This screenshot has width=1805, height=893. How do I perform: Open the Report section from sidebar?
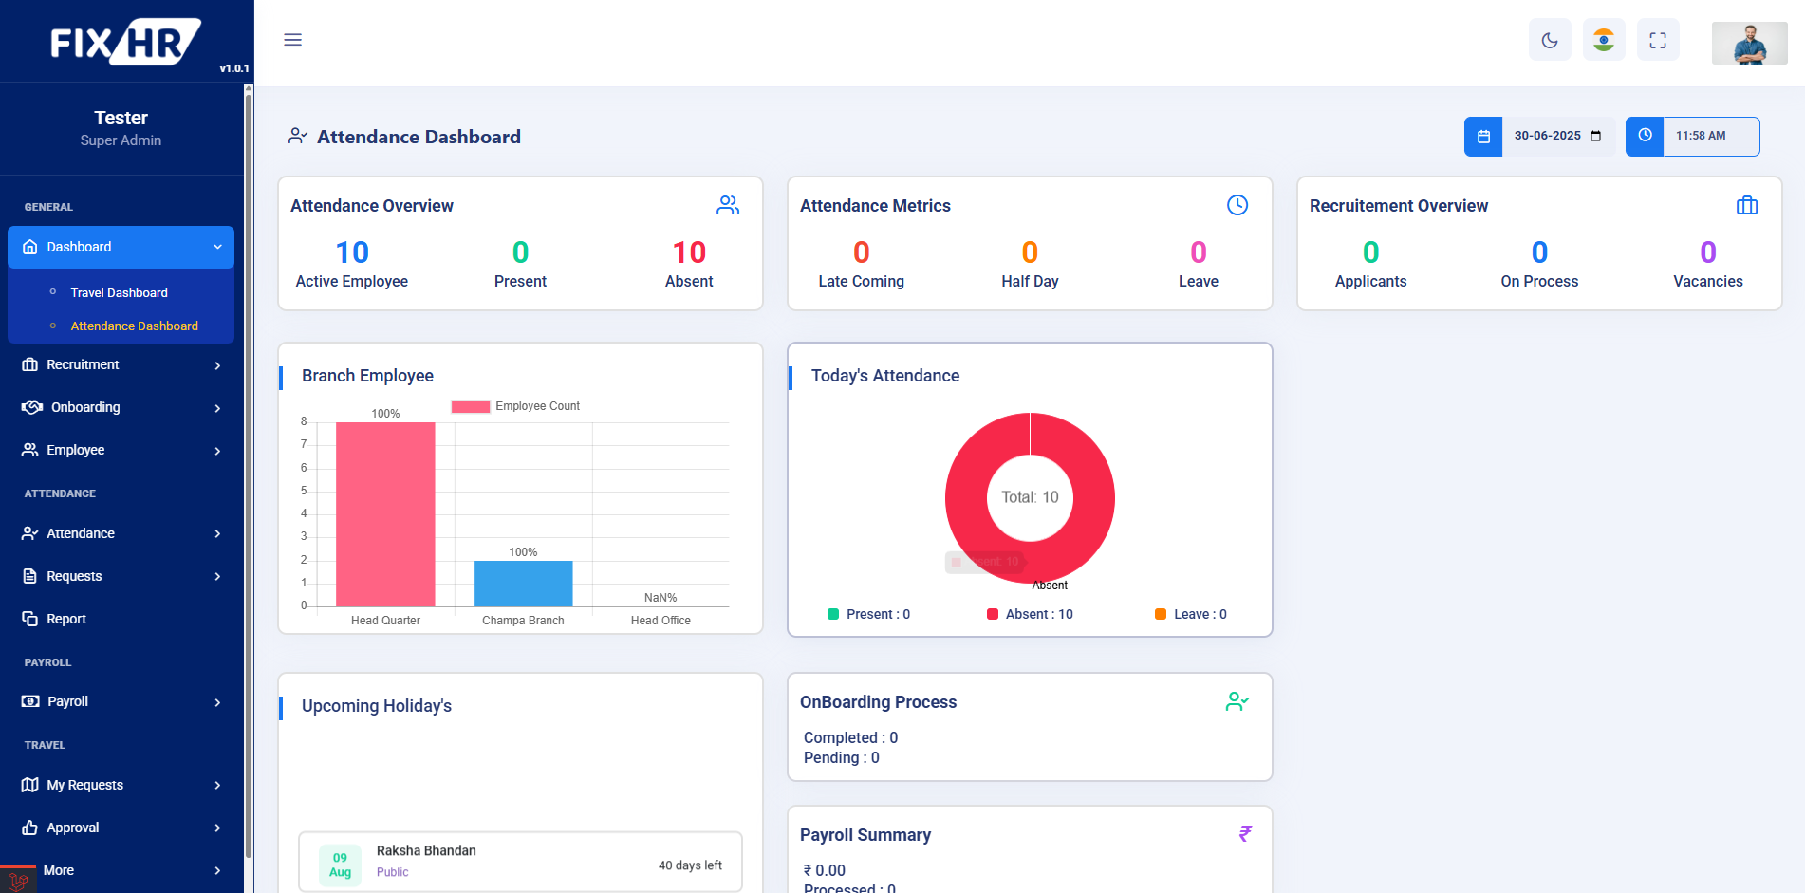click(x=121, y=619)
